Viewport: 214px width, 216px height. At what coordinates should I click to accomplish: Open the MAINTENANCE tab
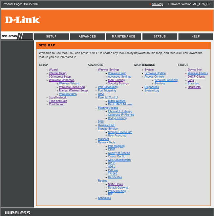[124, 36]
